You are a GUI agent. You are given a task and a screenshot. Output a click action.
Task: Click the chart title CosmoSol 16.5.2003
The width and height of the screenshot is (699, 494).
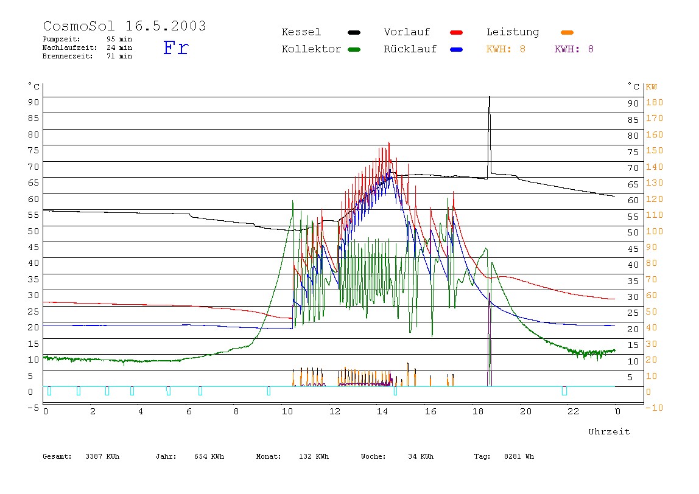coord(124,26)
